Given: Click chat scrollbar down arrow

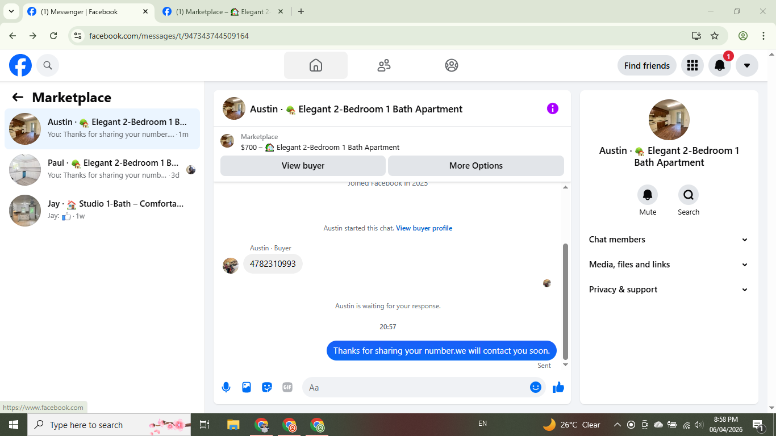Looking at the screenshot, I should coord(565,365).
